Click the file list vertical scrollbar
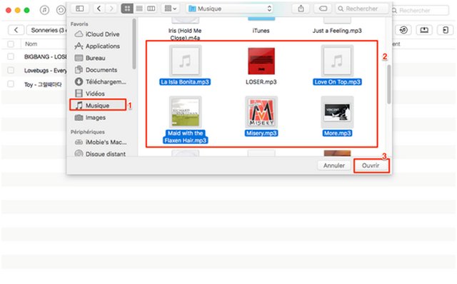Screen dimensions: 457x284 tap(388, 84)
